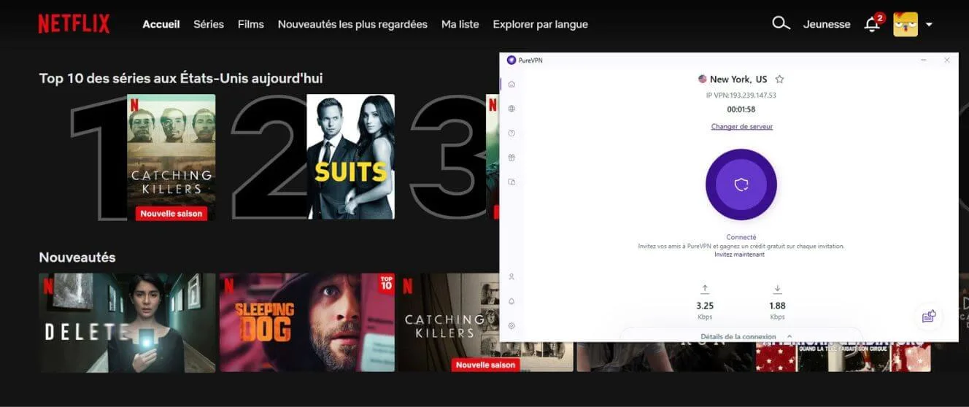The image size is (969, 407).
Task: Open PureVPN help question-mark icon
Action: pos(511,133)
